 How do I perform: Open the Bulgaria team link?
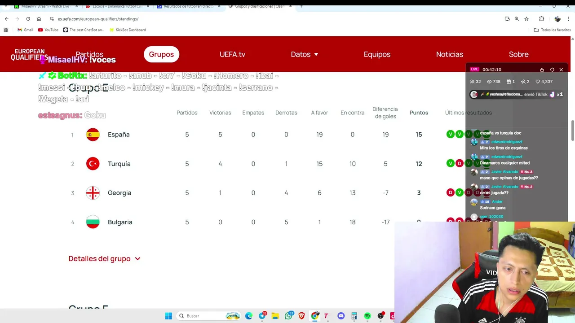[x=120, y=222]
